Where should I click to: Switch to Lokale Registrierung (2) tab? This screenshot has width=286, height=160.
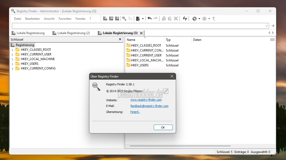[x=71, y=33]
